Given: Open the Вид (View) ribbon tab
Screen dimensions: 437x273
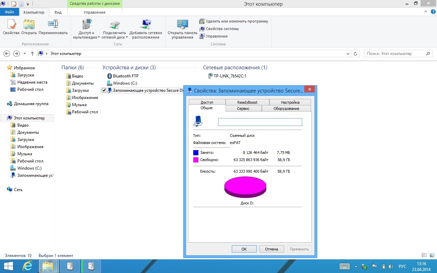Looking at the screenshot, I should (x=58, y=12).
